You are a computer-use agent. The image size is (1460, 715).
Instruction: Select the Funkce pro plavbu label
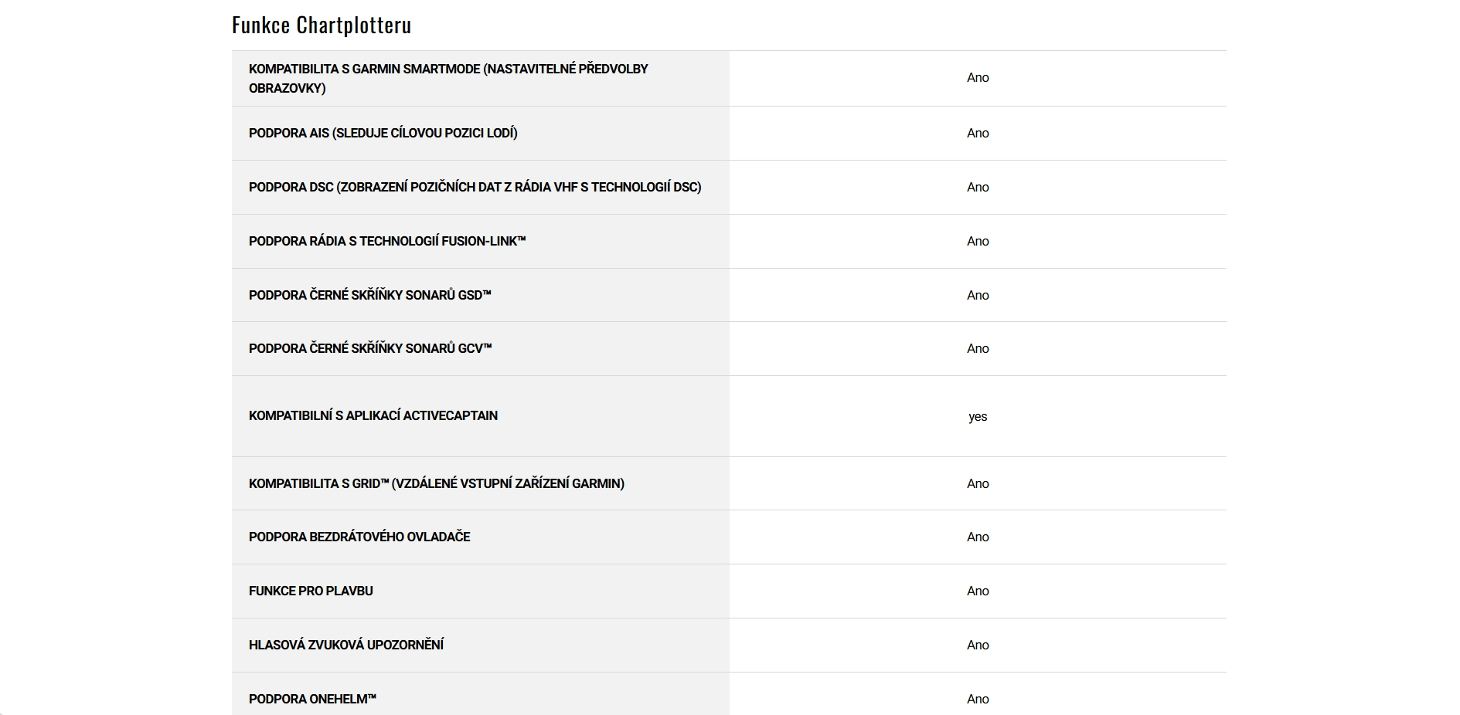click(x=311, y=591)
